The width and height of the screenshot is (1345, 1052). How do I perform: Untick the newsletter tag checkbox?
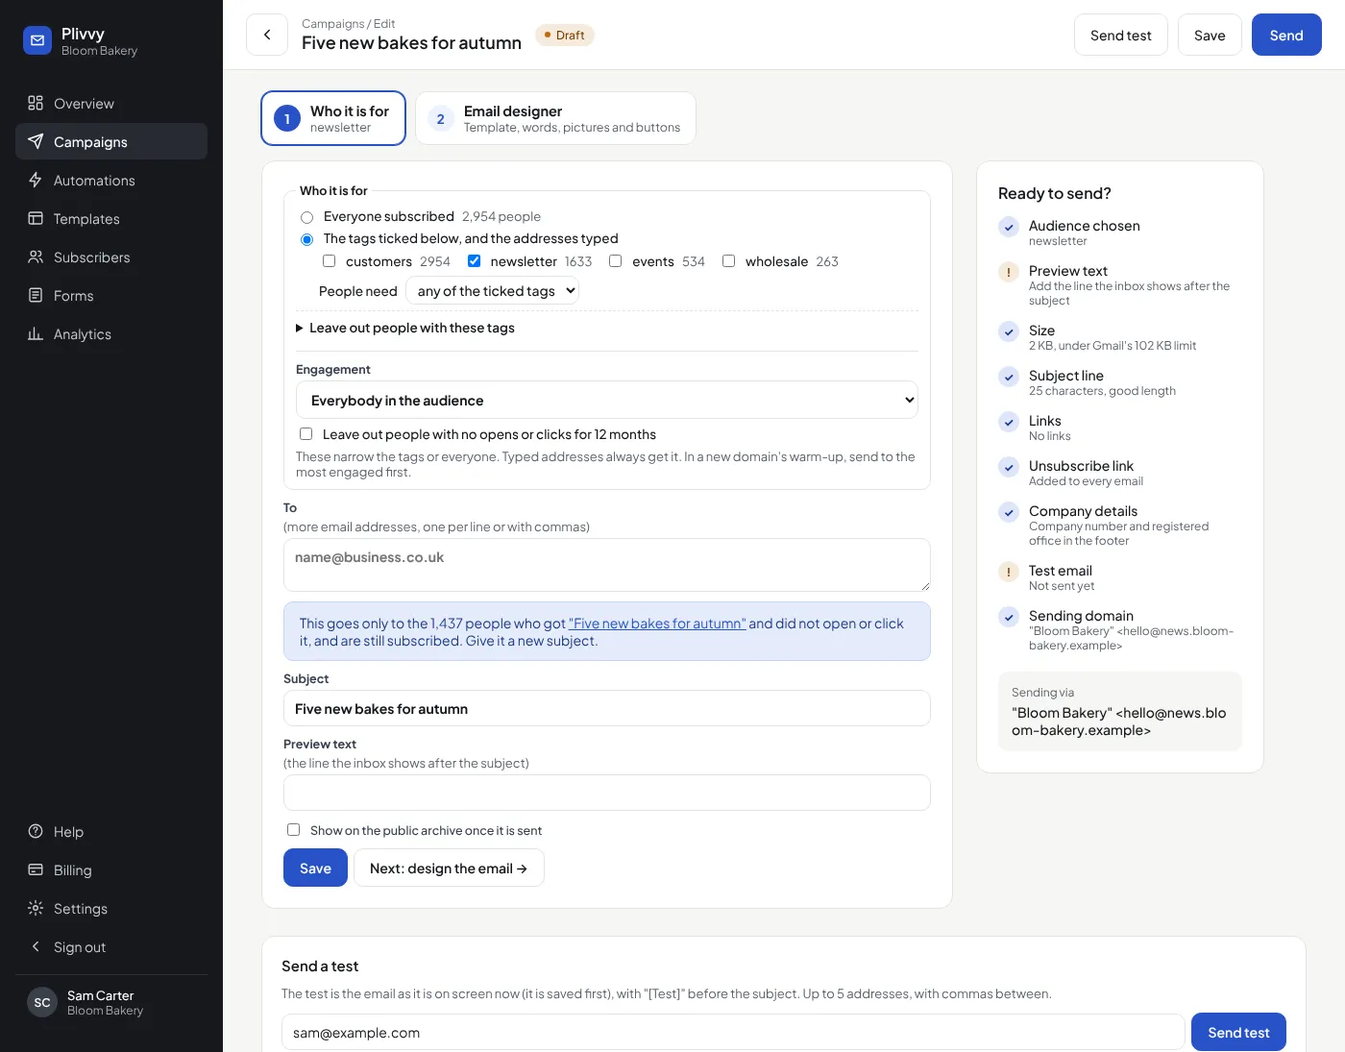pos(474,261)
